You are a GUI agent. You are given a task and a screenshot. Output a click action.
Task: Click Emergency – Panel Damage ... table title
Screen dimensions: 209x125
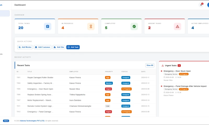[x=40, y=112]
